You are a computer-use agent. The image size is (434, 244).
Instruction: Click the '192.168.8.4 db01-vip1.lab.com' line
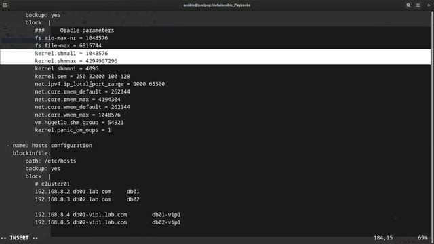[x=108, y=215]
